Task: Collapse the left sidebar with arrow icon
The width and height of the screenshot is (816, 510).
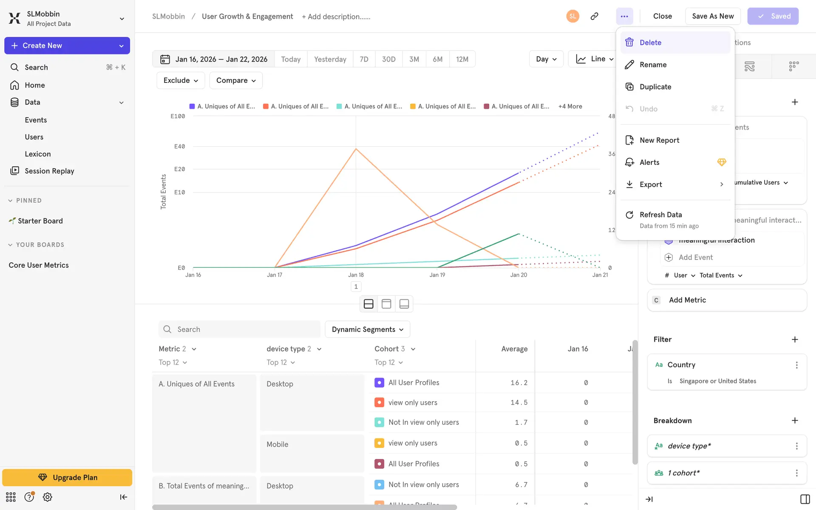Action: point(123,497)
